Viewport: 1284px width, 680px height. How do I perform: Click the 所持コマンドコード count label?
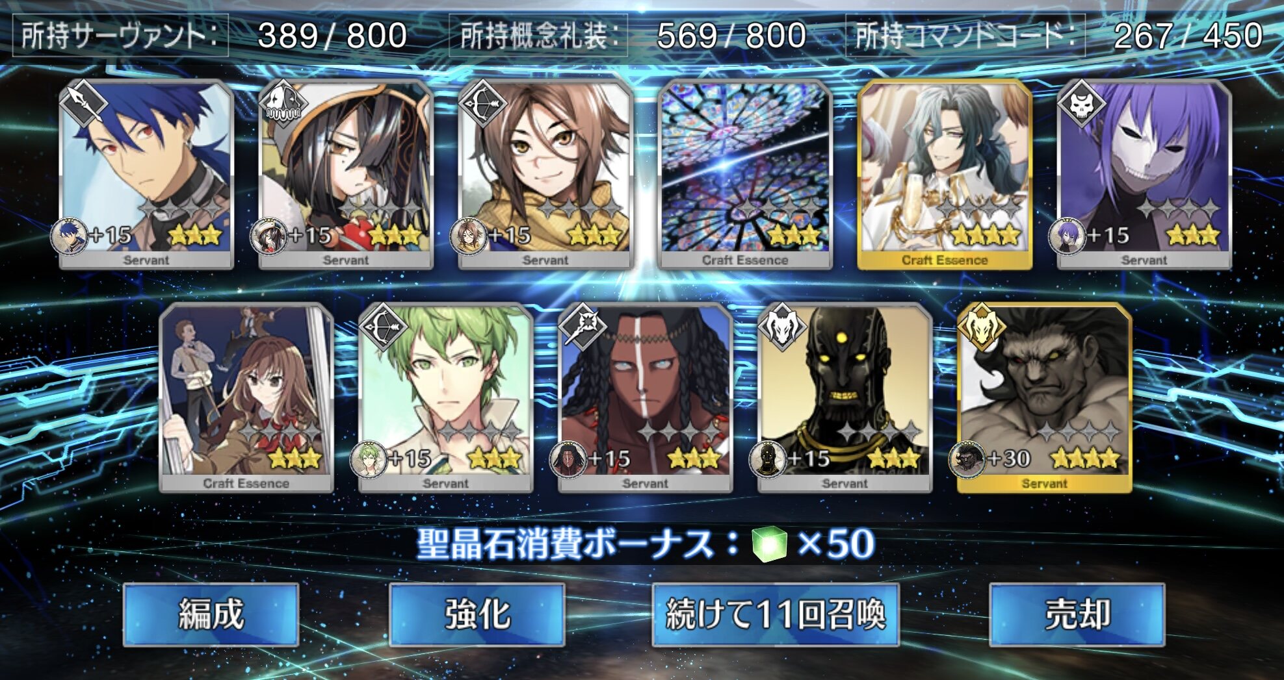[x=965, y=35]
